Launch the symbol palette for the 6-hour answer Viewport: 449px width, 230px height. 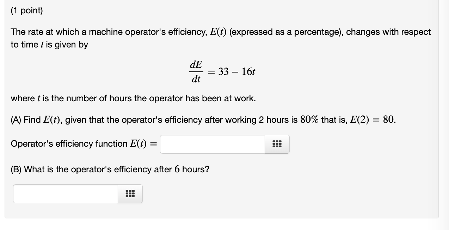pos(130,193)
